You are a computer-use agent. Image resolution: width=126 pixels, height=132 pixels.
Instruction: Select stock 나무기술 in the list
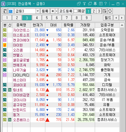coord(20,70)
